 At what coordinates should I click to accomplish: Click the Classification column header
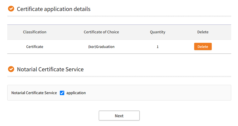coord(35,32)
